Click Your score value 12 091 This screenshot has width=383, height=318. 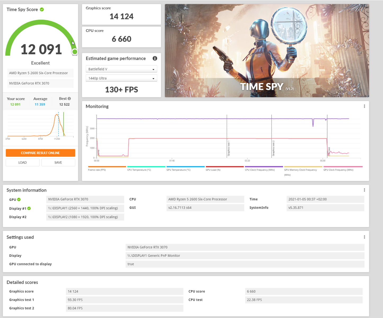[x=15, y=104]
